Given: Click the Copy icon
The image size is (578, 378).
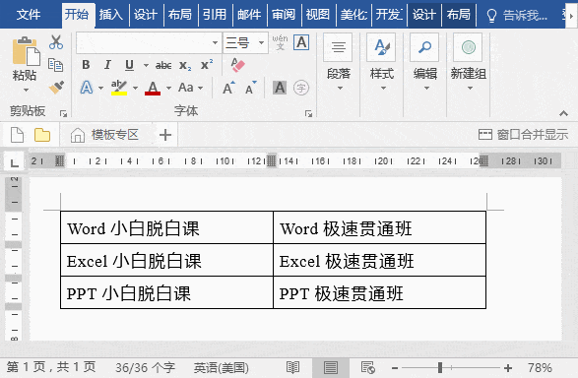Looking at the screenshot, I should click(56, 65).
